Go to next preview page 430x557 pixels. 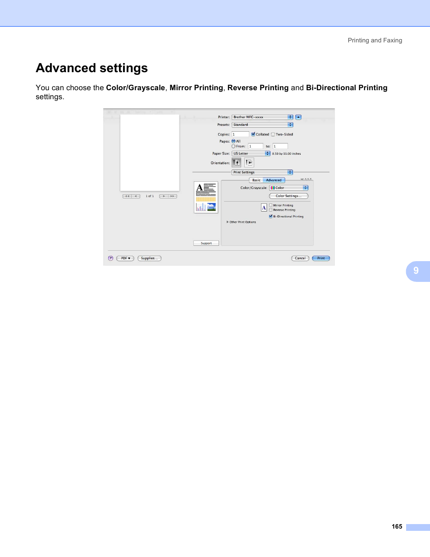164,196
